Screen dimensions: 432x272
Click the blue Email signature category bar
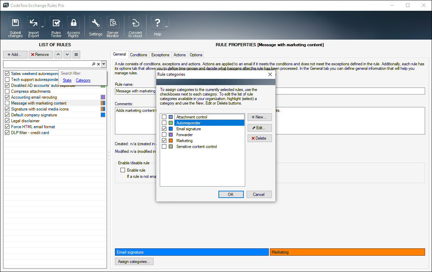click(192, 252)
